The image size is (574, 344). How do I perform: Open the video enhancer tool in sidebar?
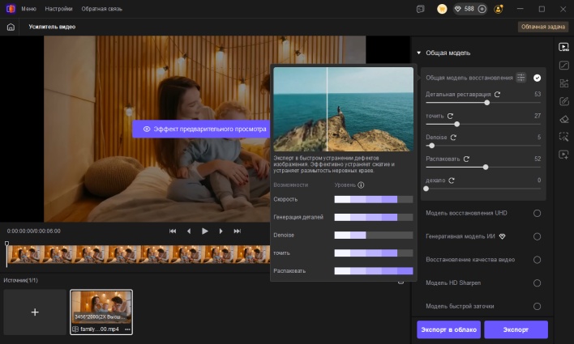pos(563,46)
